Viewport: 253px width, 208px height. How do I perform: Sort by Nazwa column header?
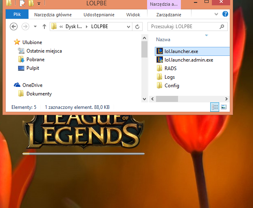[x=163, y=40]
